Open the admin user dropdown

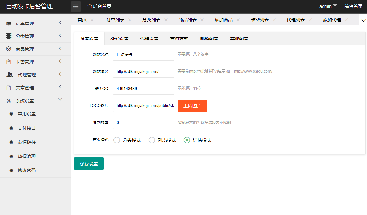tap(328, 6)
